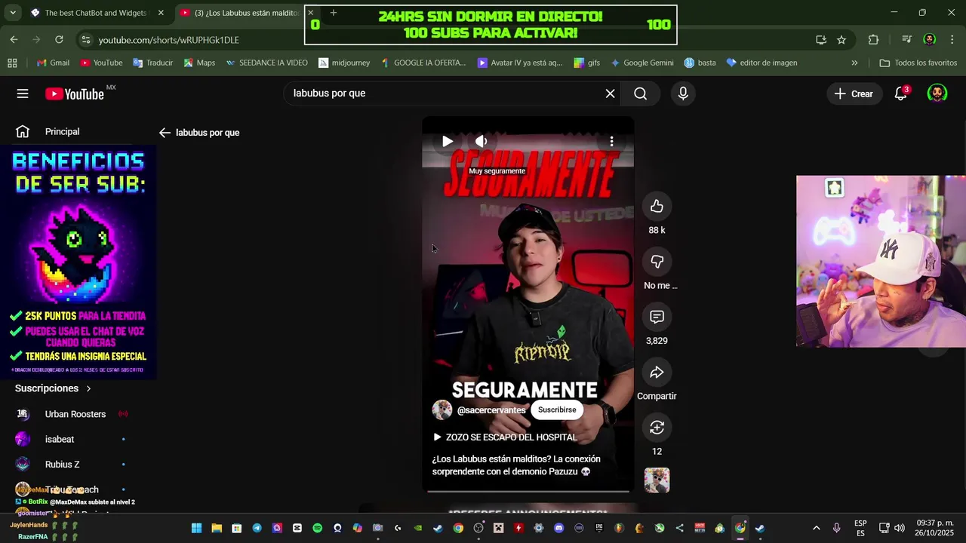This screenshot has width=966, height=543.
Task: Open the Google Gemini bookmark
Action: [x=641, y=63]
